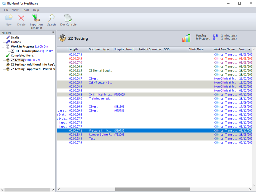Sort by Clinic Date column header
Image resolution: width=256 pixels, height=192 pixels.
point(199,49)
